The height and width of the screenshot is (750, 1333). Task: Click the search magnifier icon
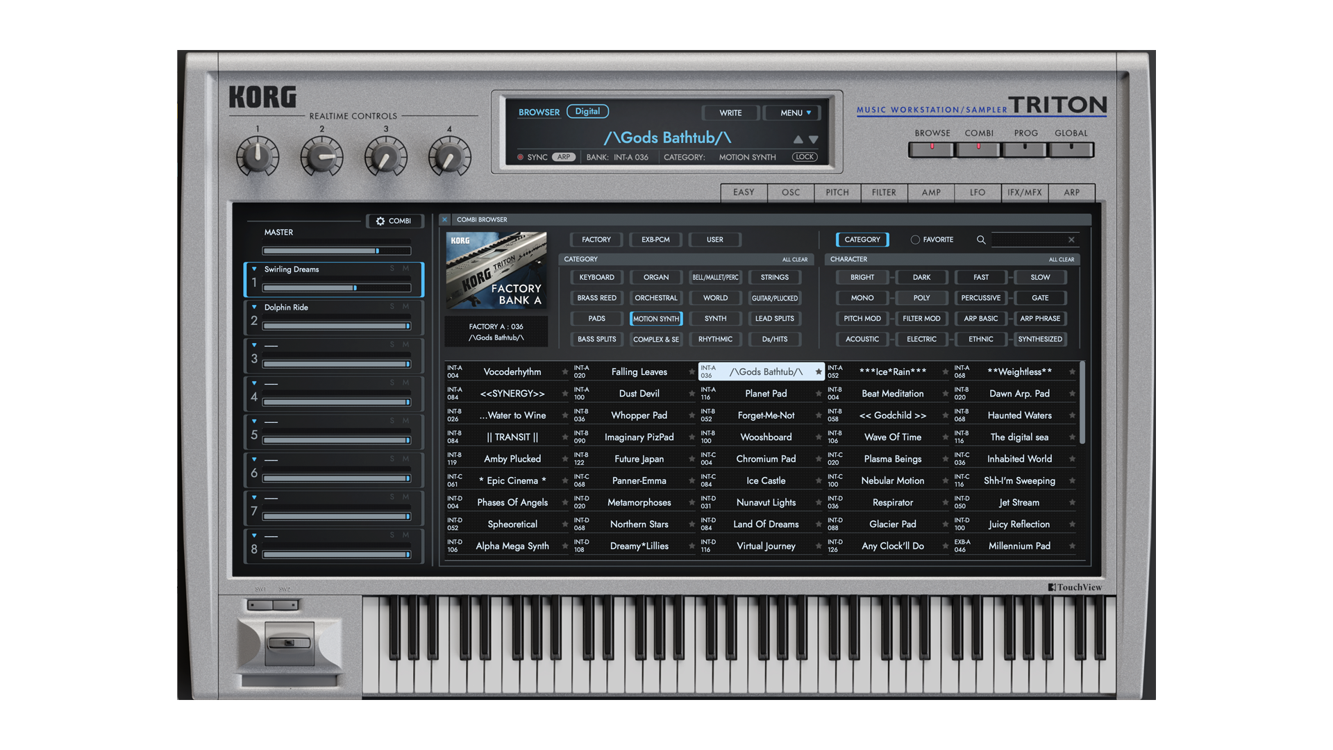(x=981, y=240)
